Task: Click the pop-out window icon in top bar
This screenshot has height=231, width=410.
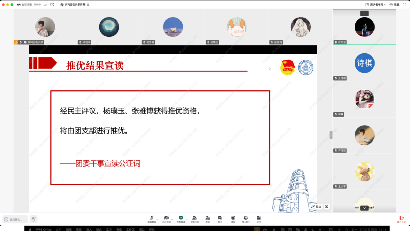Action: 52,5
